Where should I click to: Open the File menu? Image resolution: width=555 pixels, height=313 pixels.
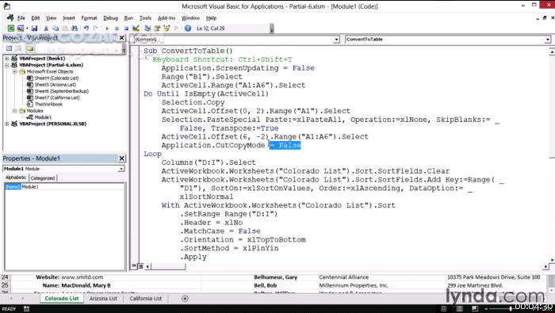click(21, 18)
